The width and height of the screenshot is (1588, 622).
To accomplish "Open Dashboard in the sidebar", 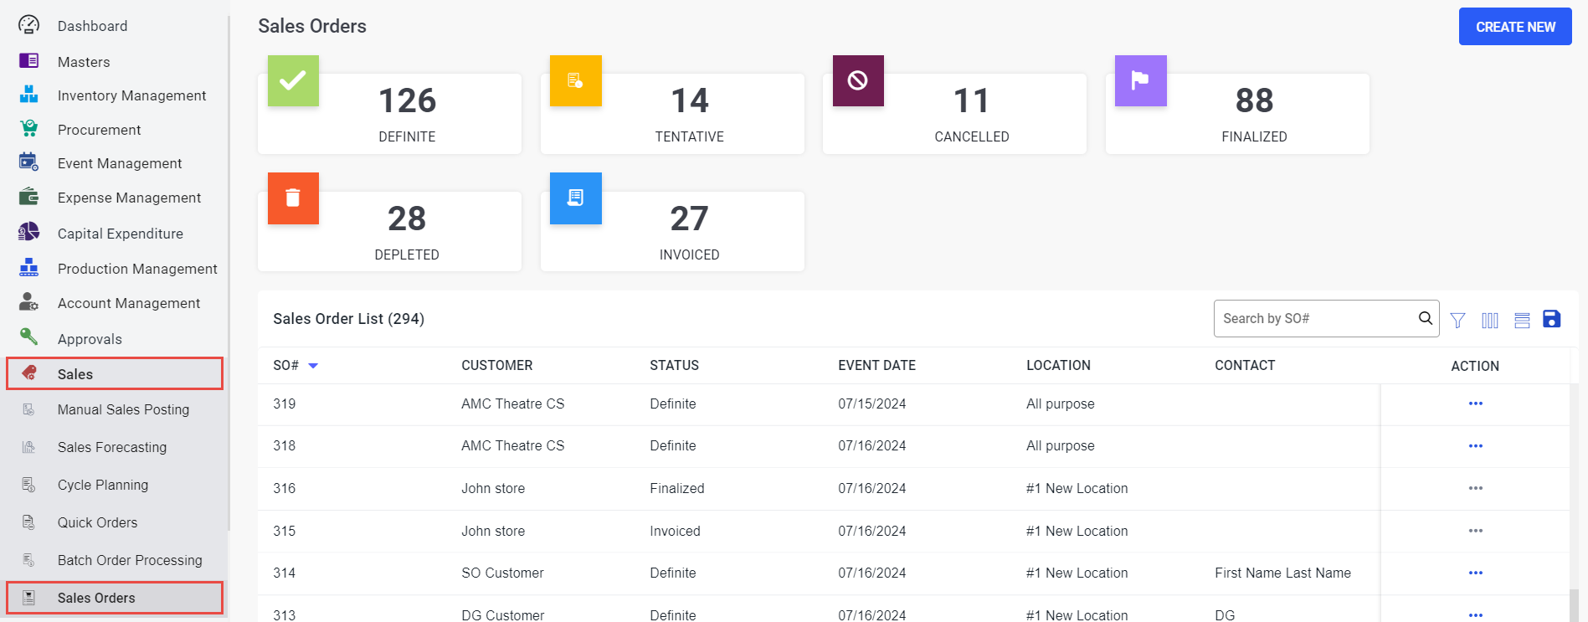I will (x=93, y=26).
